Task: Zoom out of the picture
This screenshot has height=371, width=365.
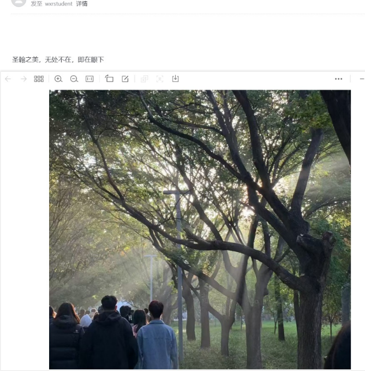Action: coord(74,79)
